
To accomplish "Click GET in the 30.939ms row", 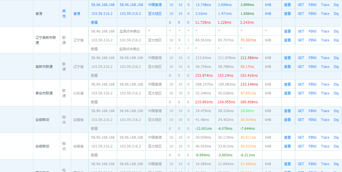I will [x=301, y=137].
